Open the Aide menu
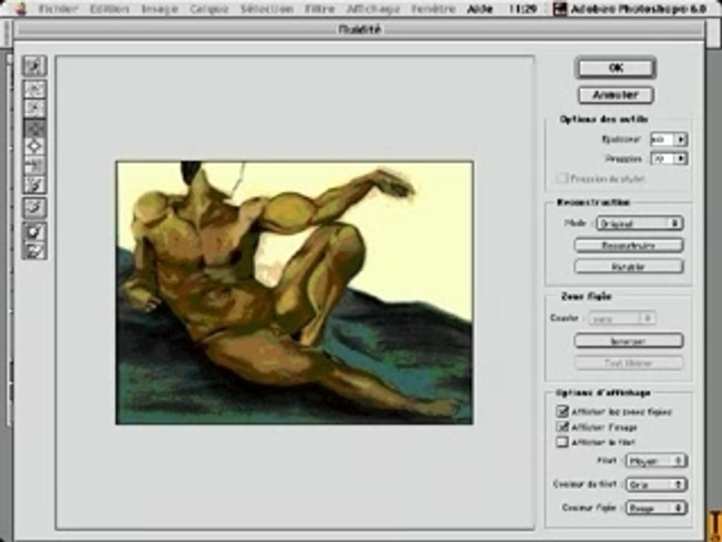Image resolution: width=722 pixels, height=542 pixels. pyautogui.click(x=479, y=9)
